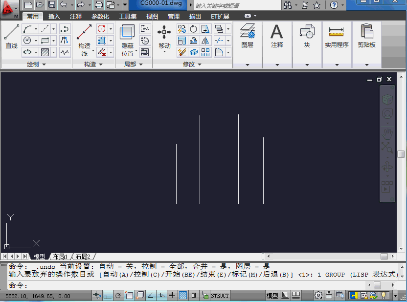Expand the 绘制 panel dropdown arrow
407x302 pixels.
click(x=44, y=64)
